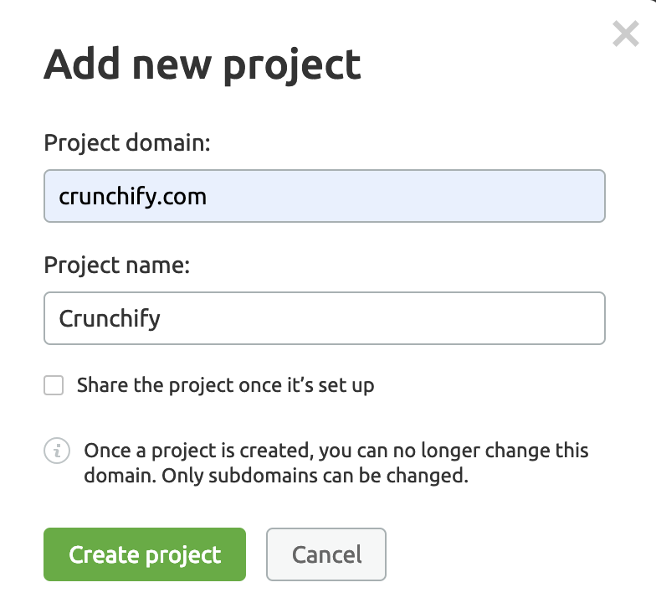Click the circled "i" information symbol
This screenshot has width=656, height=603.
click(57, 451)
